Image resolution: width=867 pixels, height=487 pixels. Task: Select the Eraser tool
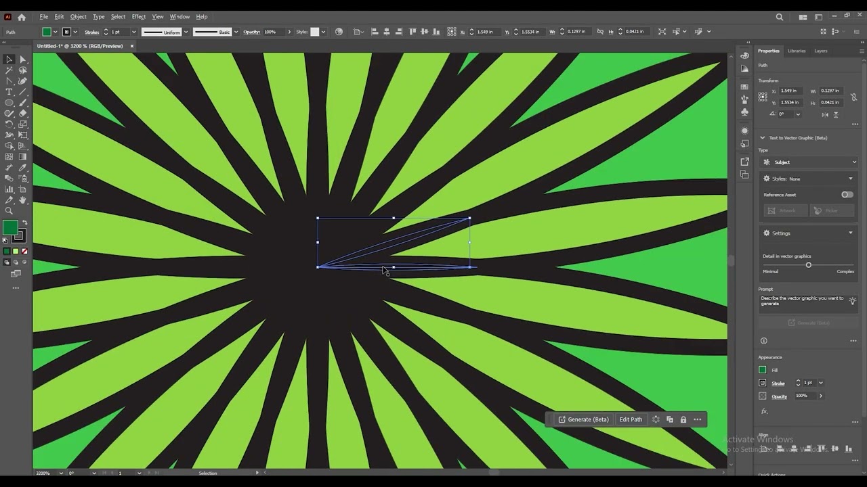(22, 114)
